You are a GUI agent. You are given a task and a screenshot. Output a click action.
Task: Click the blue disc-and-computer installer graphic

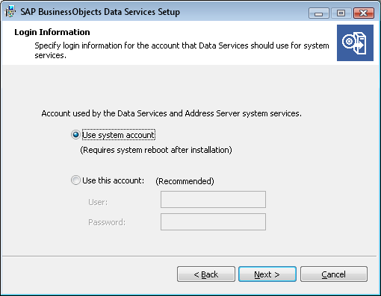click(355, 42)
